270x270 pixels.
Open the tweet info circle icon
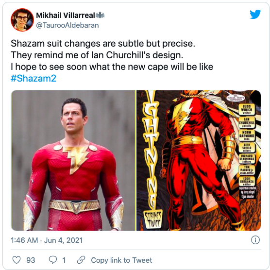[255, 240]
